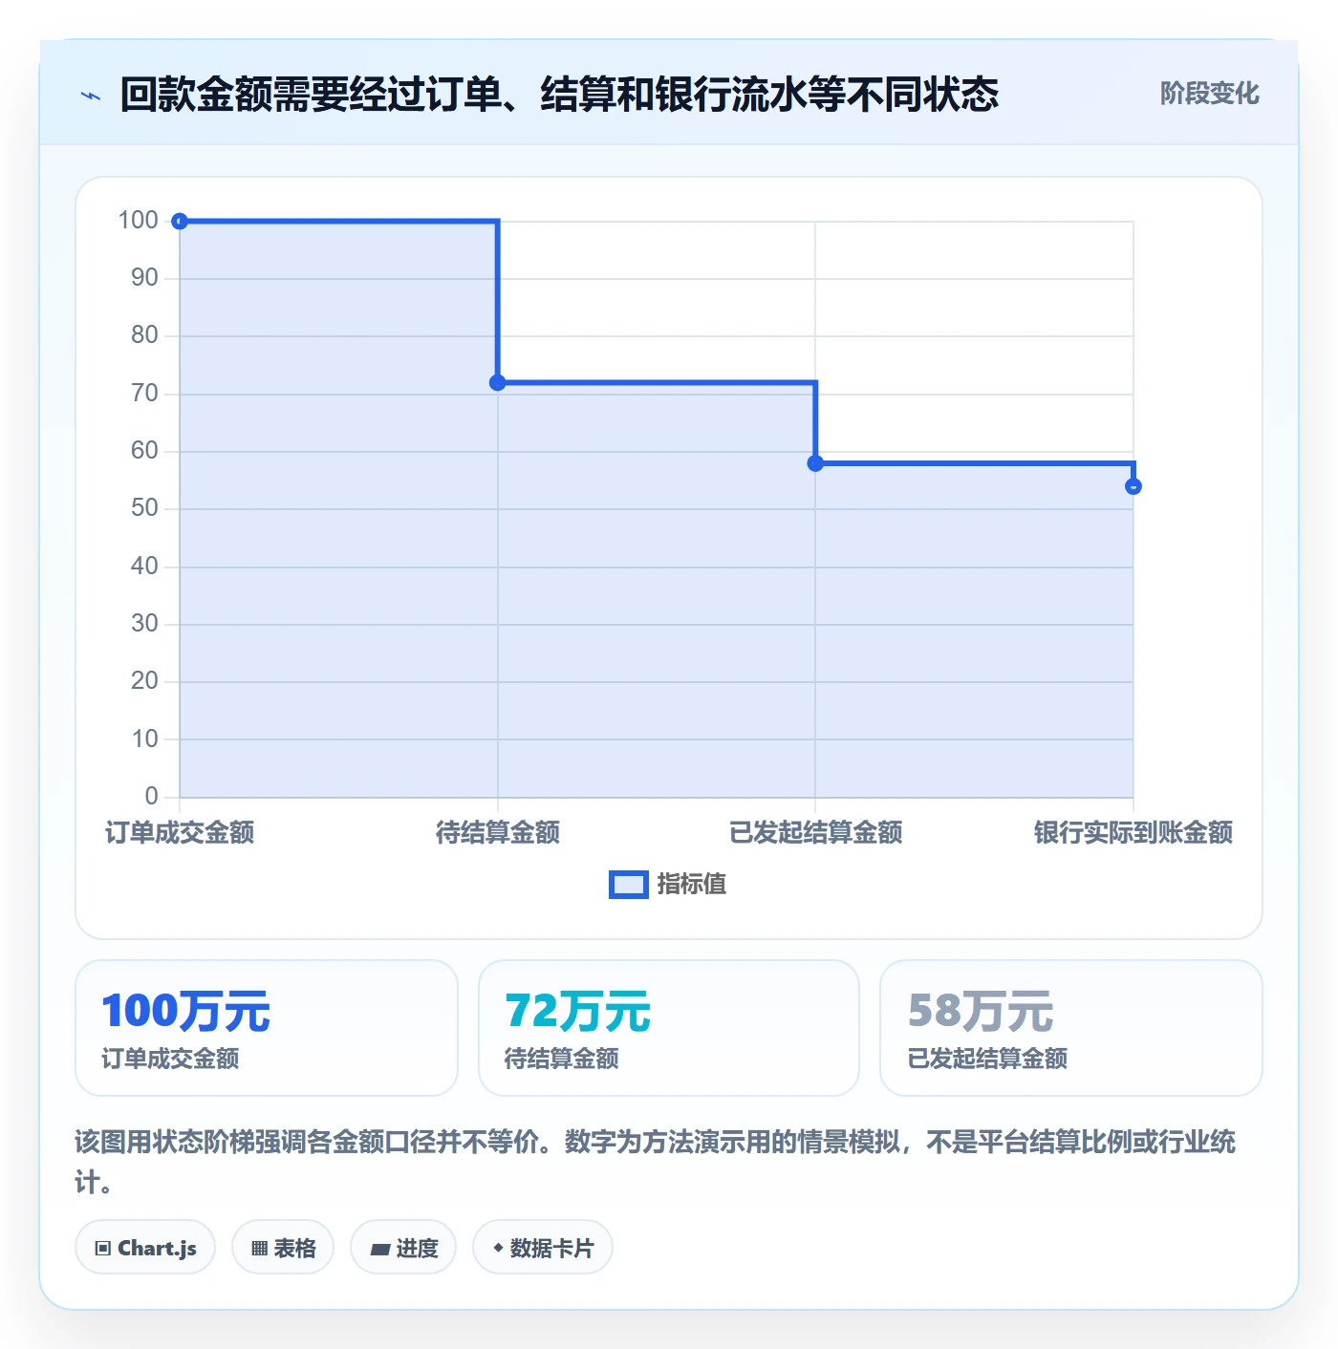The width and height of the screenshot is (1338, 1349).
Task: Click the bar icon in the 进度 chip
Action: pos(380,1249)
